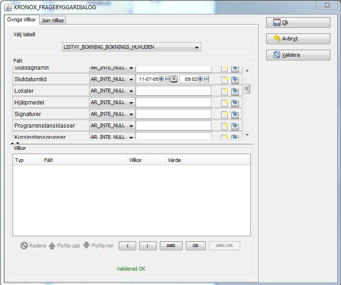Click the Hjälpmedel value input field
The image size is (341, 285).
coord(173,102)
